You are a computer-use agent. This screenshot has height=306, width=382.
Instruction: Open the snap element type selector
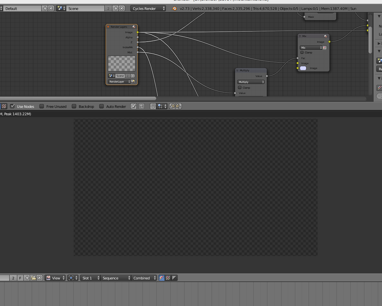click(162, 106)
